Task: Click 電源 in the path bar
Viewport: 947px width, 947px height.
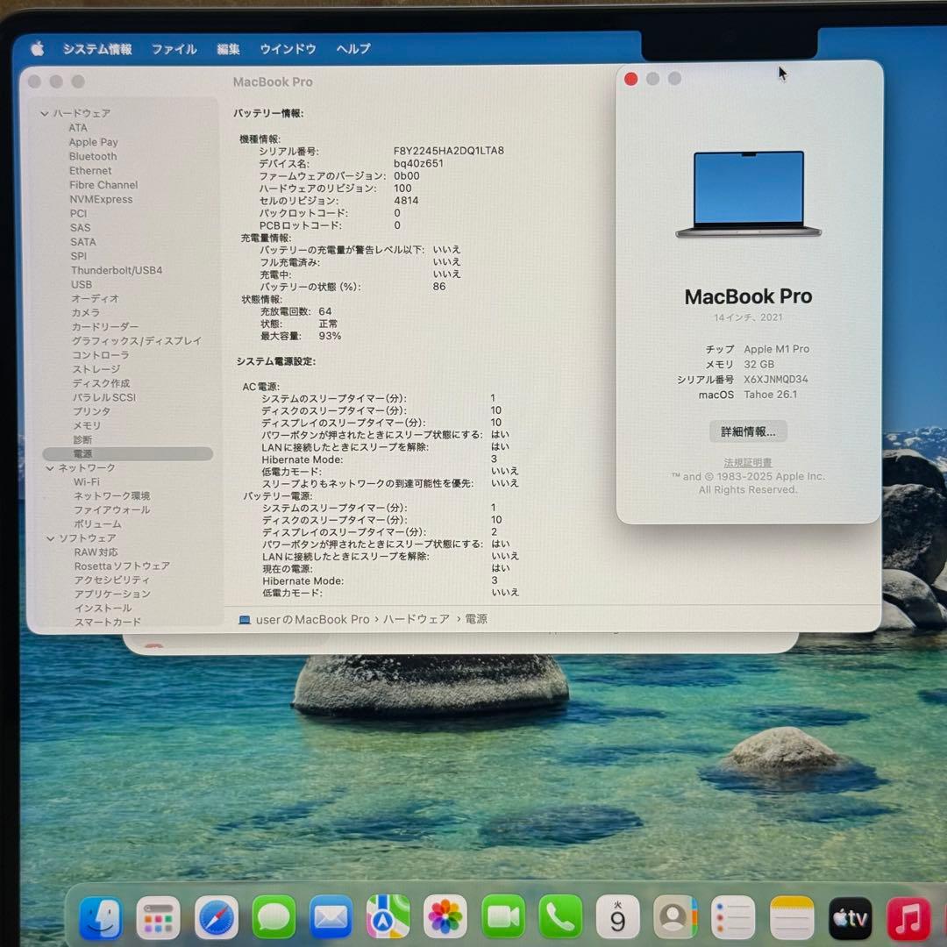Action: point(476,618)
